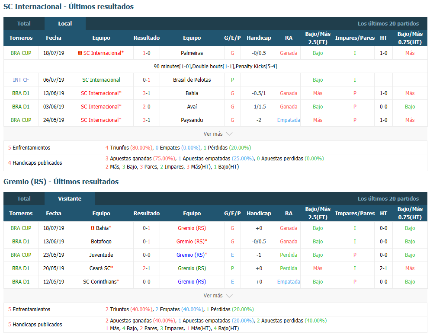The height and width of the screenshot is (335, 430).
Task: Click the 4 Handicaps publicados label
Action: point(35,163)
